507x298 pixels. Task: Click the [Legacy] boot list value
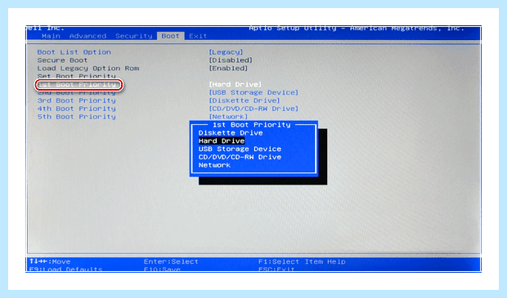tap(226, 52)
